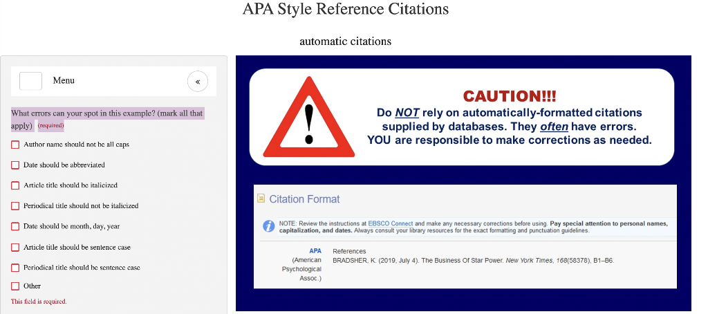Click the blank square icon beside Menu
This screenshot has width=708, height=314.
click(30, 81)
